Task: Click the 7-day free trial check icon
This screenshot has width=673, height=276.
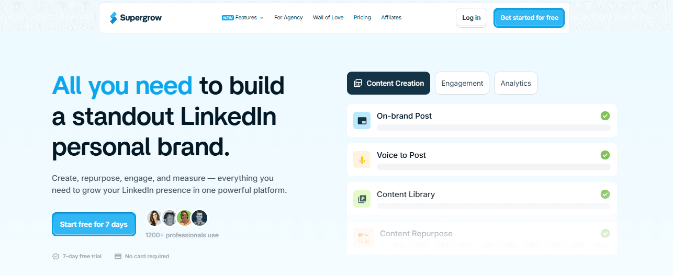Action: [55, 257]
